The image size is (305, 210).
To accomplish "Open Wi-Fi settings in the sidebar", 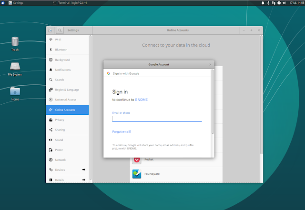I will [58, 40].
